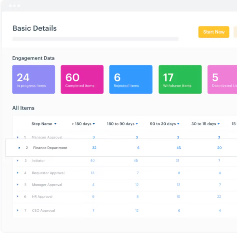Select the green Withdrawn Items card
The width and height of the screenshot is (237, 233).
tap(180, 80)
